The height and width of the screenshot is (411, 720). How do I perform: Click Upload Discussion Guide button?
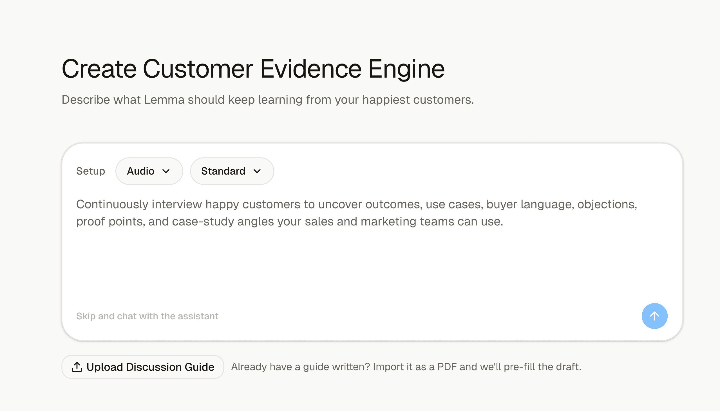pos(143,367)
